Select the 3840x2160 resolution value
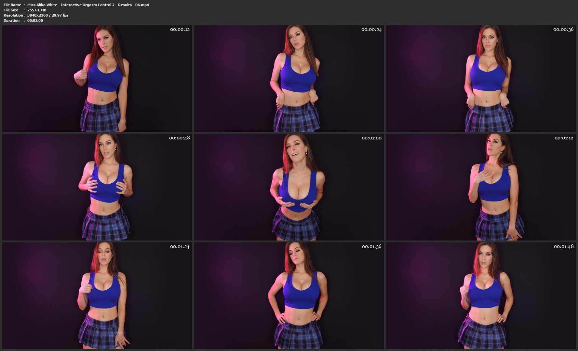 pos(37,15)
